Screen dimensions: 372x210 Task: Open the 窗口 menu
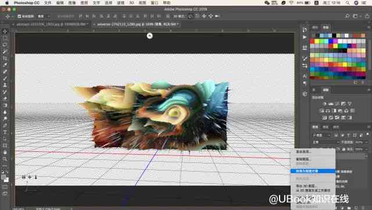[x=155, y=3]
